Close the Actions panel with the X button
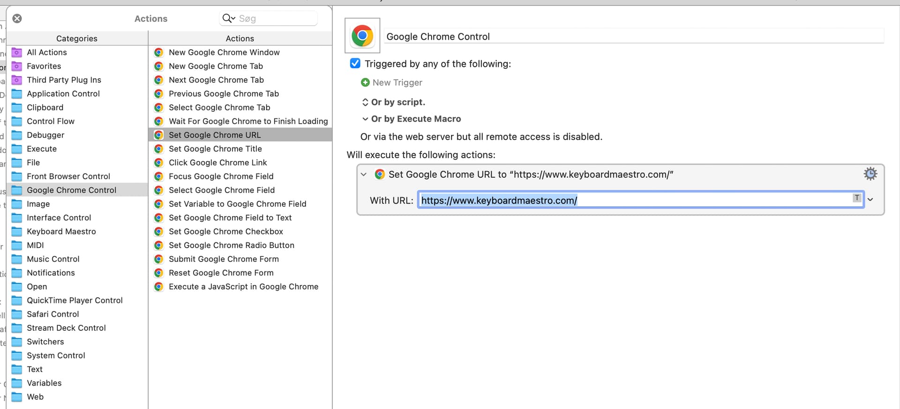The image size is (900, 409). point(17,18)
